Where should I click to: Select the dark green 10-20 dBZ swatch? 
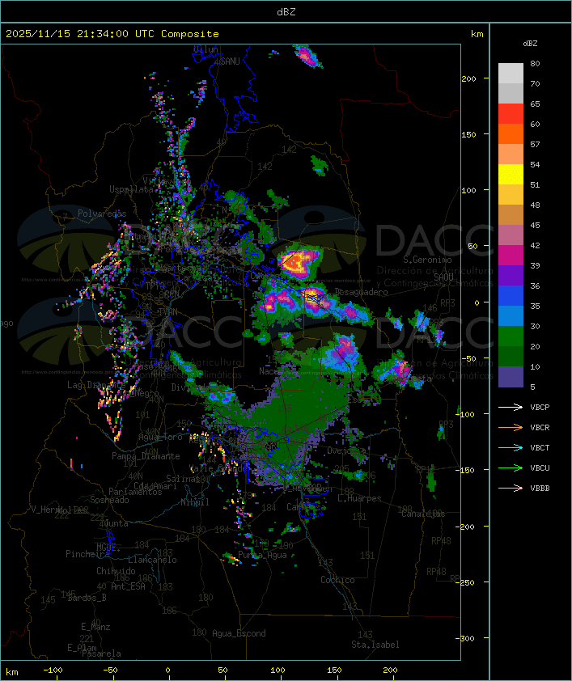click(x=511, y=356)
